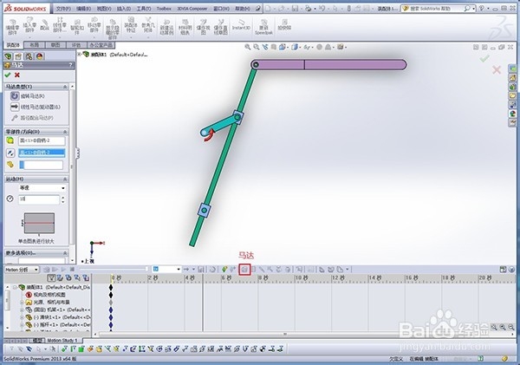The width and height of the screenshot is (520, 365).
Task: Toggle Instant3D in the ribbon
Action: [x=241, y=25]
